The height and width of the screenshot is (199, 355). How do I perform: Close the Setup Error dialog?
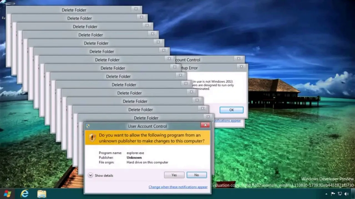(241, 67)
